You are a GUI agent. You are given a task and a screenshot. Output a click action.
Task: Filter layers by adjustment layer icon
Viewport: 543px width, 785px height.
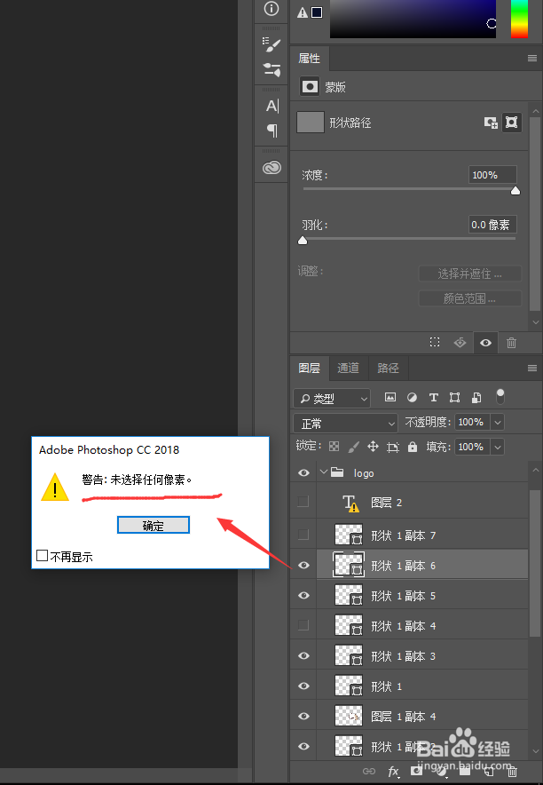(x=412, y=398)
